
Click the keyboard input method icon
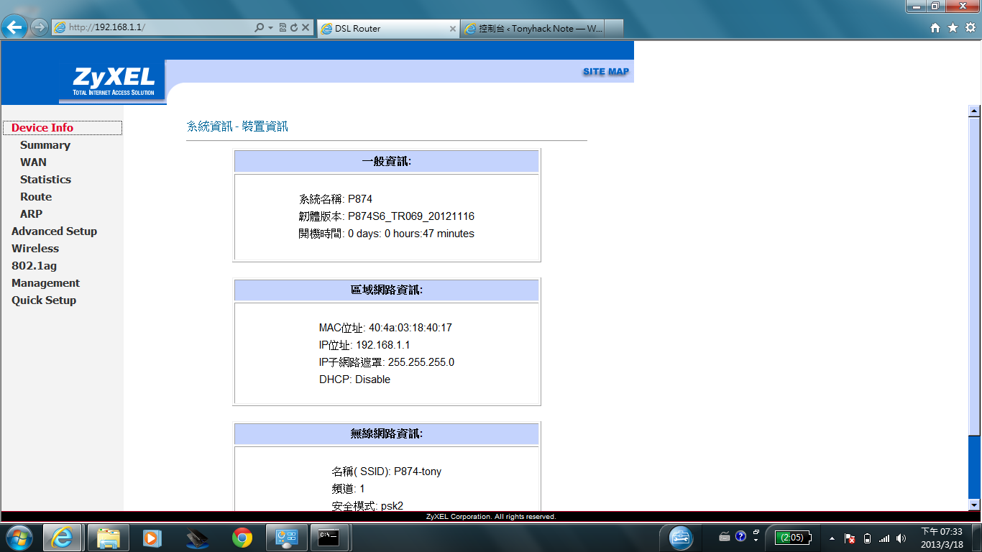(725, 537)
